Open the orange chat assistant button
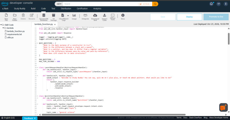230x120 pixels. click(x=223, y=107)
